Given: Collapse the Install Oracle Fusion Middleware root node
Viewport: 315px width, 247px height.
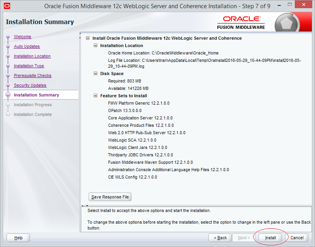Looking at the screenshot, I should pyautogui.click(x=87, y=38).
